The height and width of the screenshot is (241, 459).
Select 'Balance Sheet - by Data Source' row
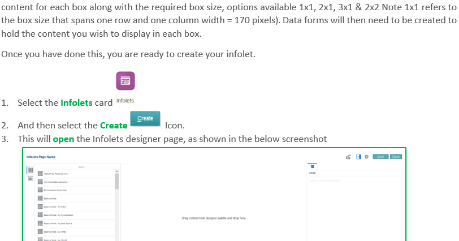(76, 223)
